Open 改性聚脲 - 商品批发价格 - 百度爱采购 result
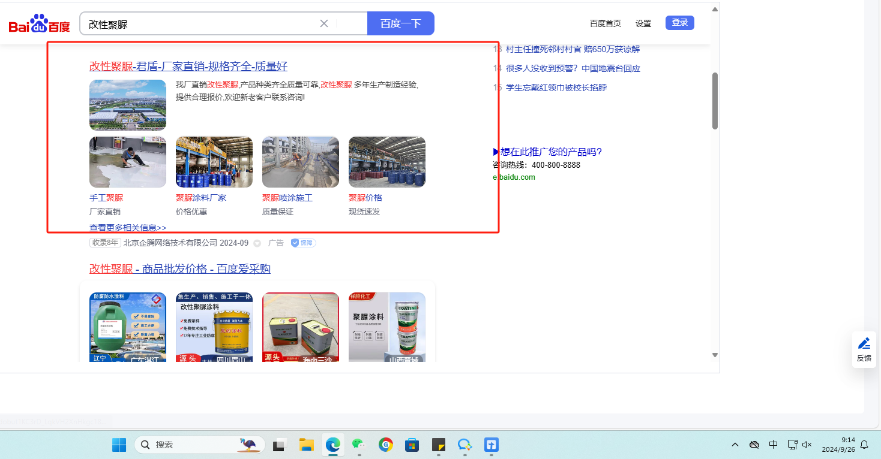881x459 pixels. click(x=180, y=268)
